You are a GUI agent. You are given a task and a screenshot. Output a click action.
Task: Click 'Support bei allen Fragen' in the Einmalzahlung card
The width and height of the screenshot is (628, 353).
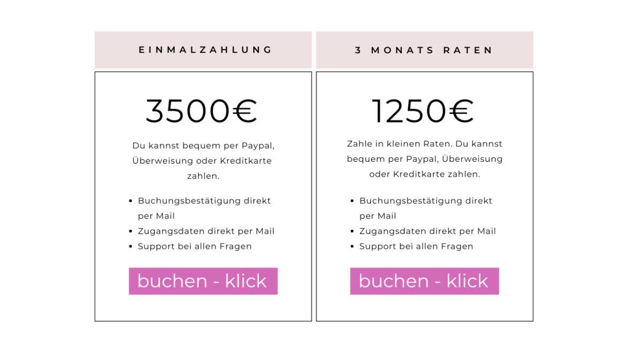pyautogui.click(x=194, y=246)
